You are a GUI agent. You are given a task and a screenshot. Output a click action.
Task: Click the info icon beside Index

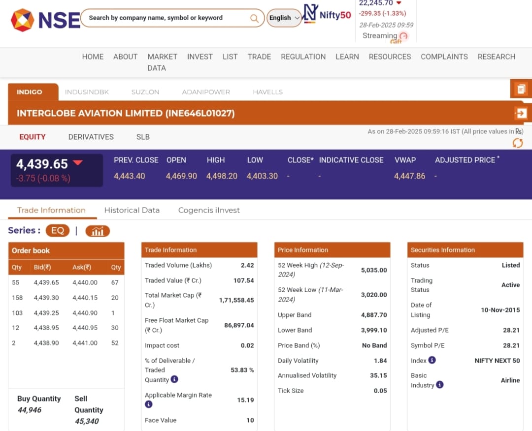click(432, 360)
